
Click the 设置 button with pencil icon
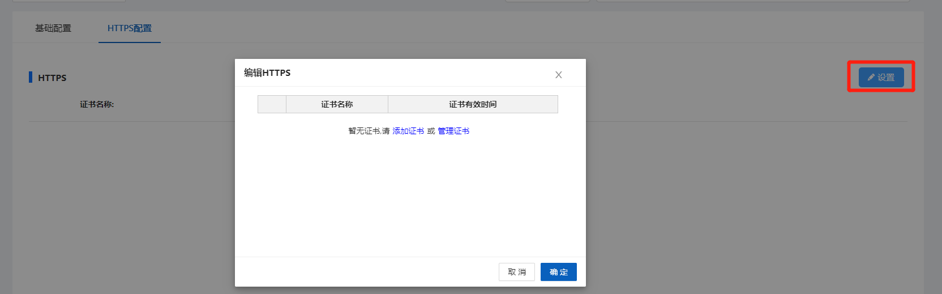pyautogui.click(x=881, y=77)
